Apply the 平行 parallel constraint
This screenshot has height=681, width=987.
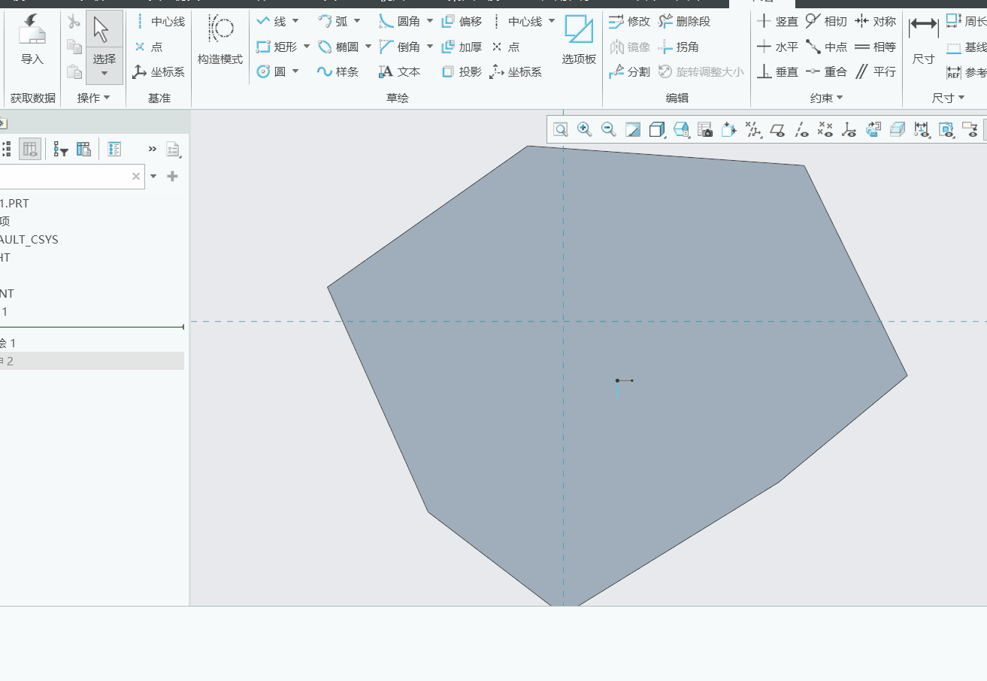click(875, 71)
